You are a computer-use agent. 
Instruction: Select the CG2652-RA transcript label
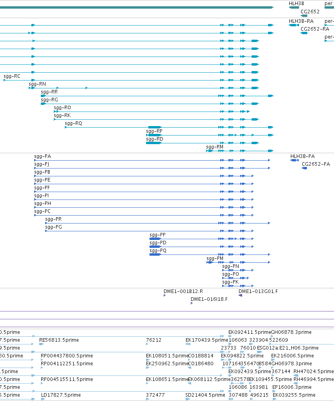315,29
